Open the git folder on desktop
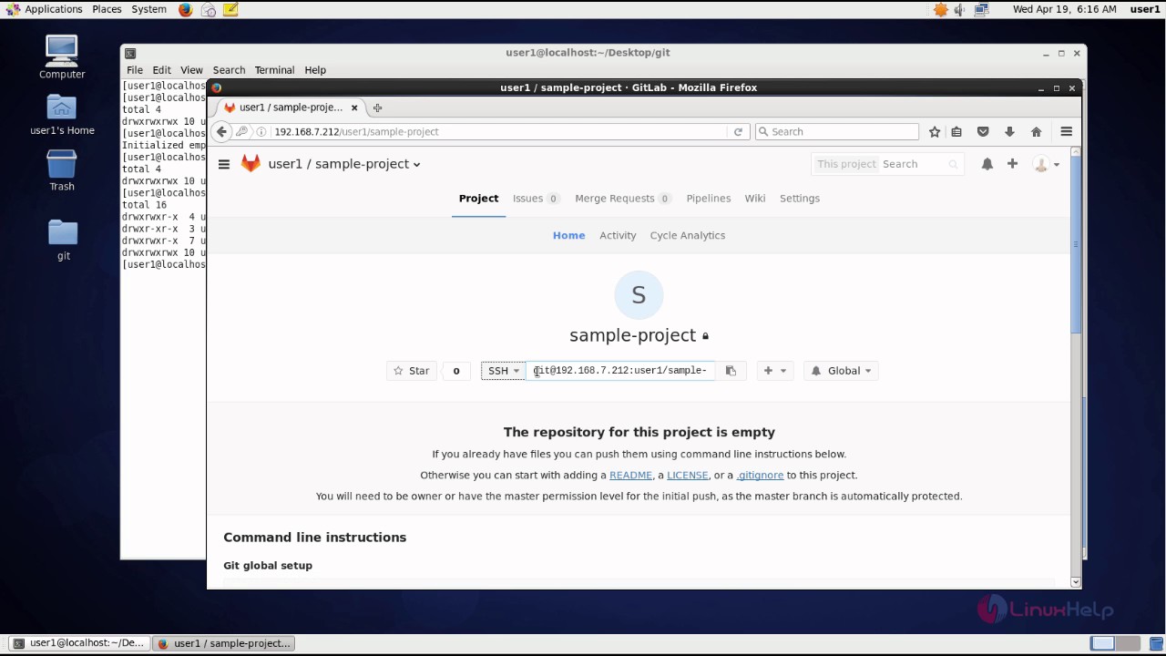 (63, 241)
